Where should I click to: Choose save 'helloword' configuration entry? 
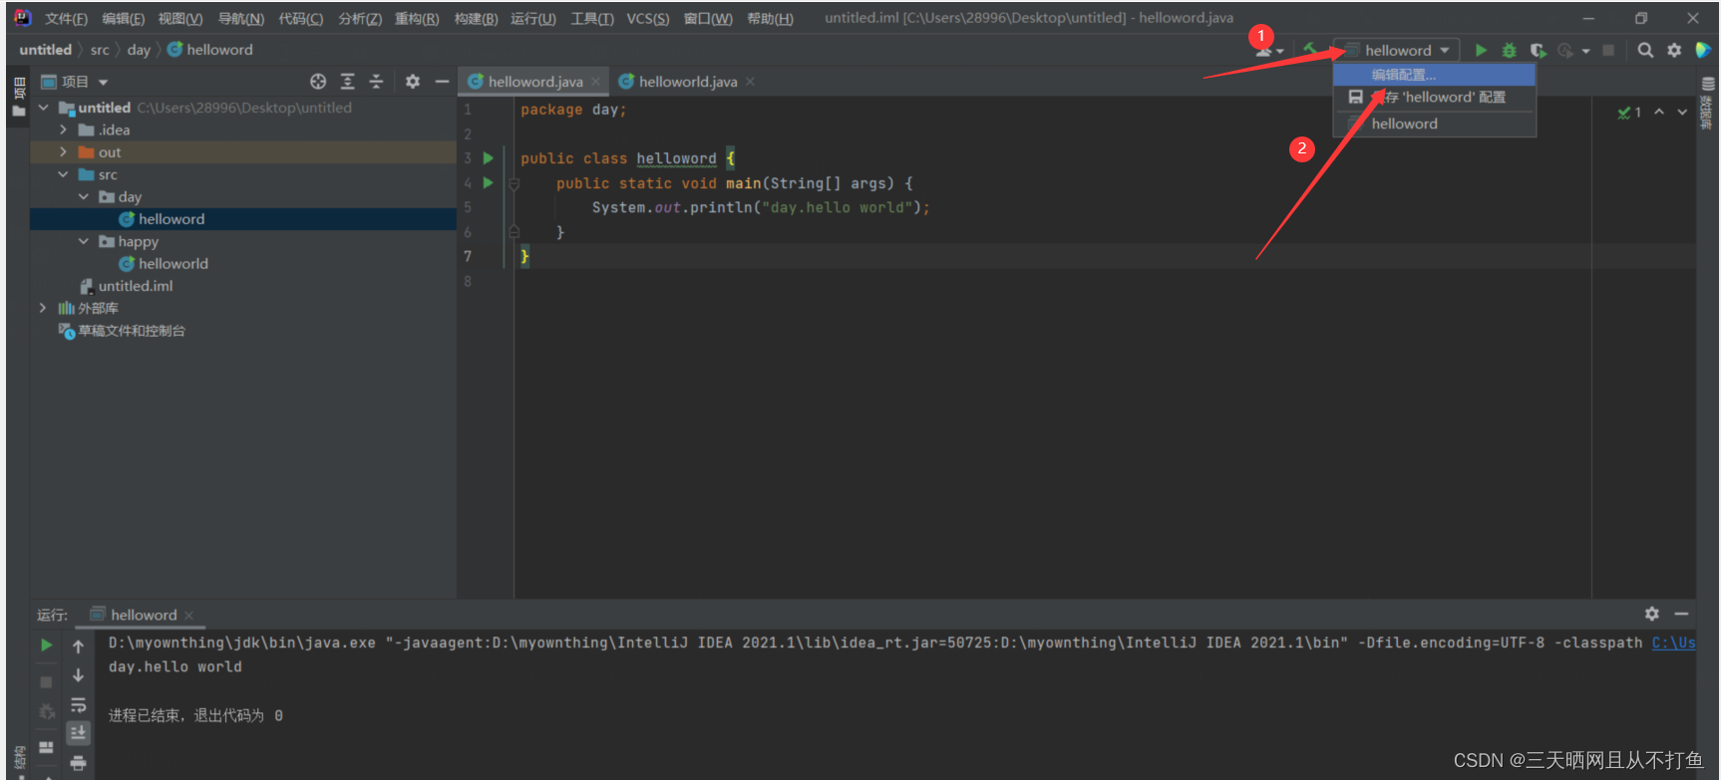tap(1434, 97)
